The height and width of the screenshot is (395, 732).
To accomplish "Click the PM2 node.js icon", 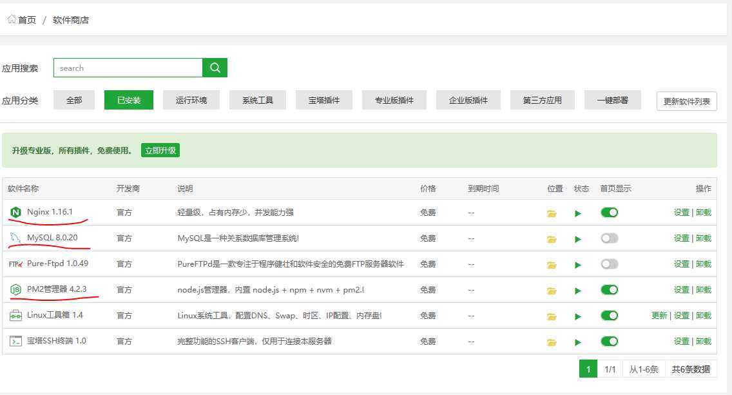I will point(15,289).
